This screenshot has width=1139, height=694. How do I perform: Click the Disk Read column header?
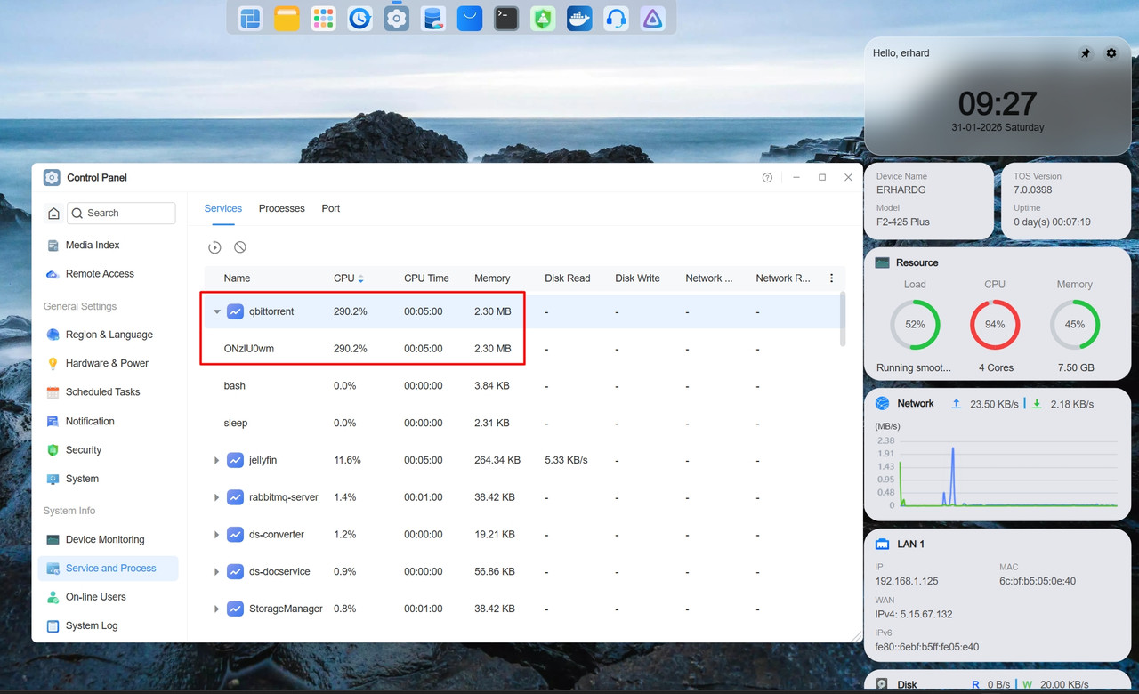(x=568, y=278)
